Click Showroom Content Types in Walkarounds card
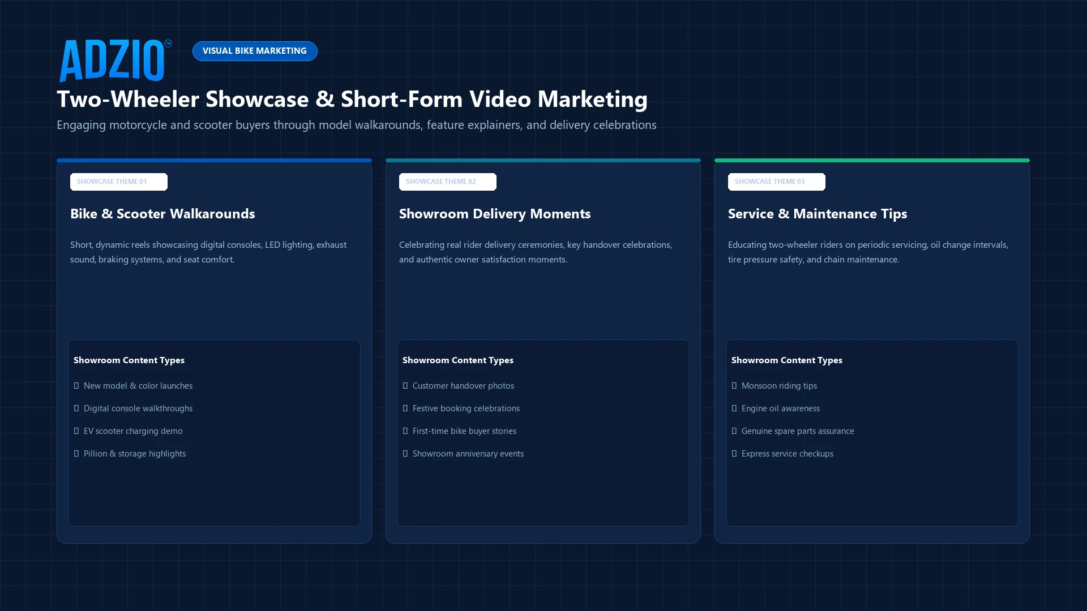Image resolution: width=1087 pixels, height=611 pixels. pos(129,360)
